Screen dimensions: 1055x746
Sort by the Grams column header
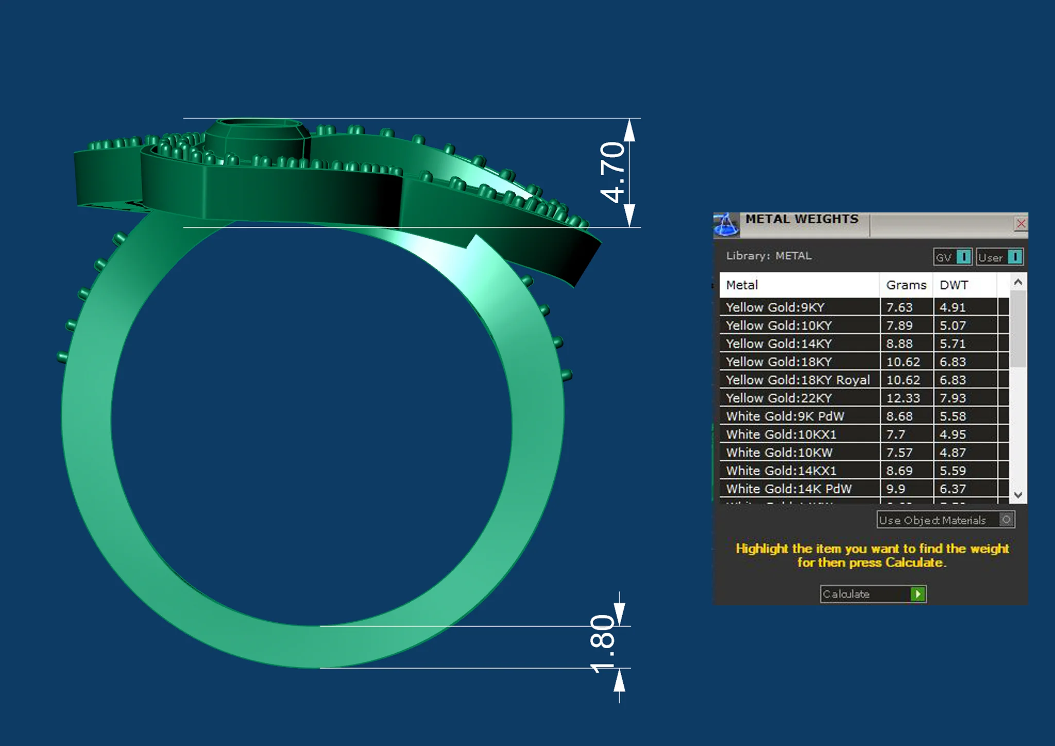click(907, 285)
